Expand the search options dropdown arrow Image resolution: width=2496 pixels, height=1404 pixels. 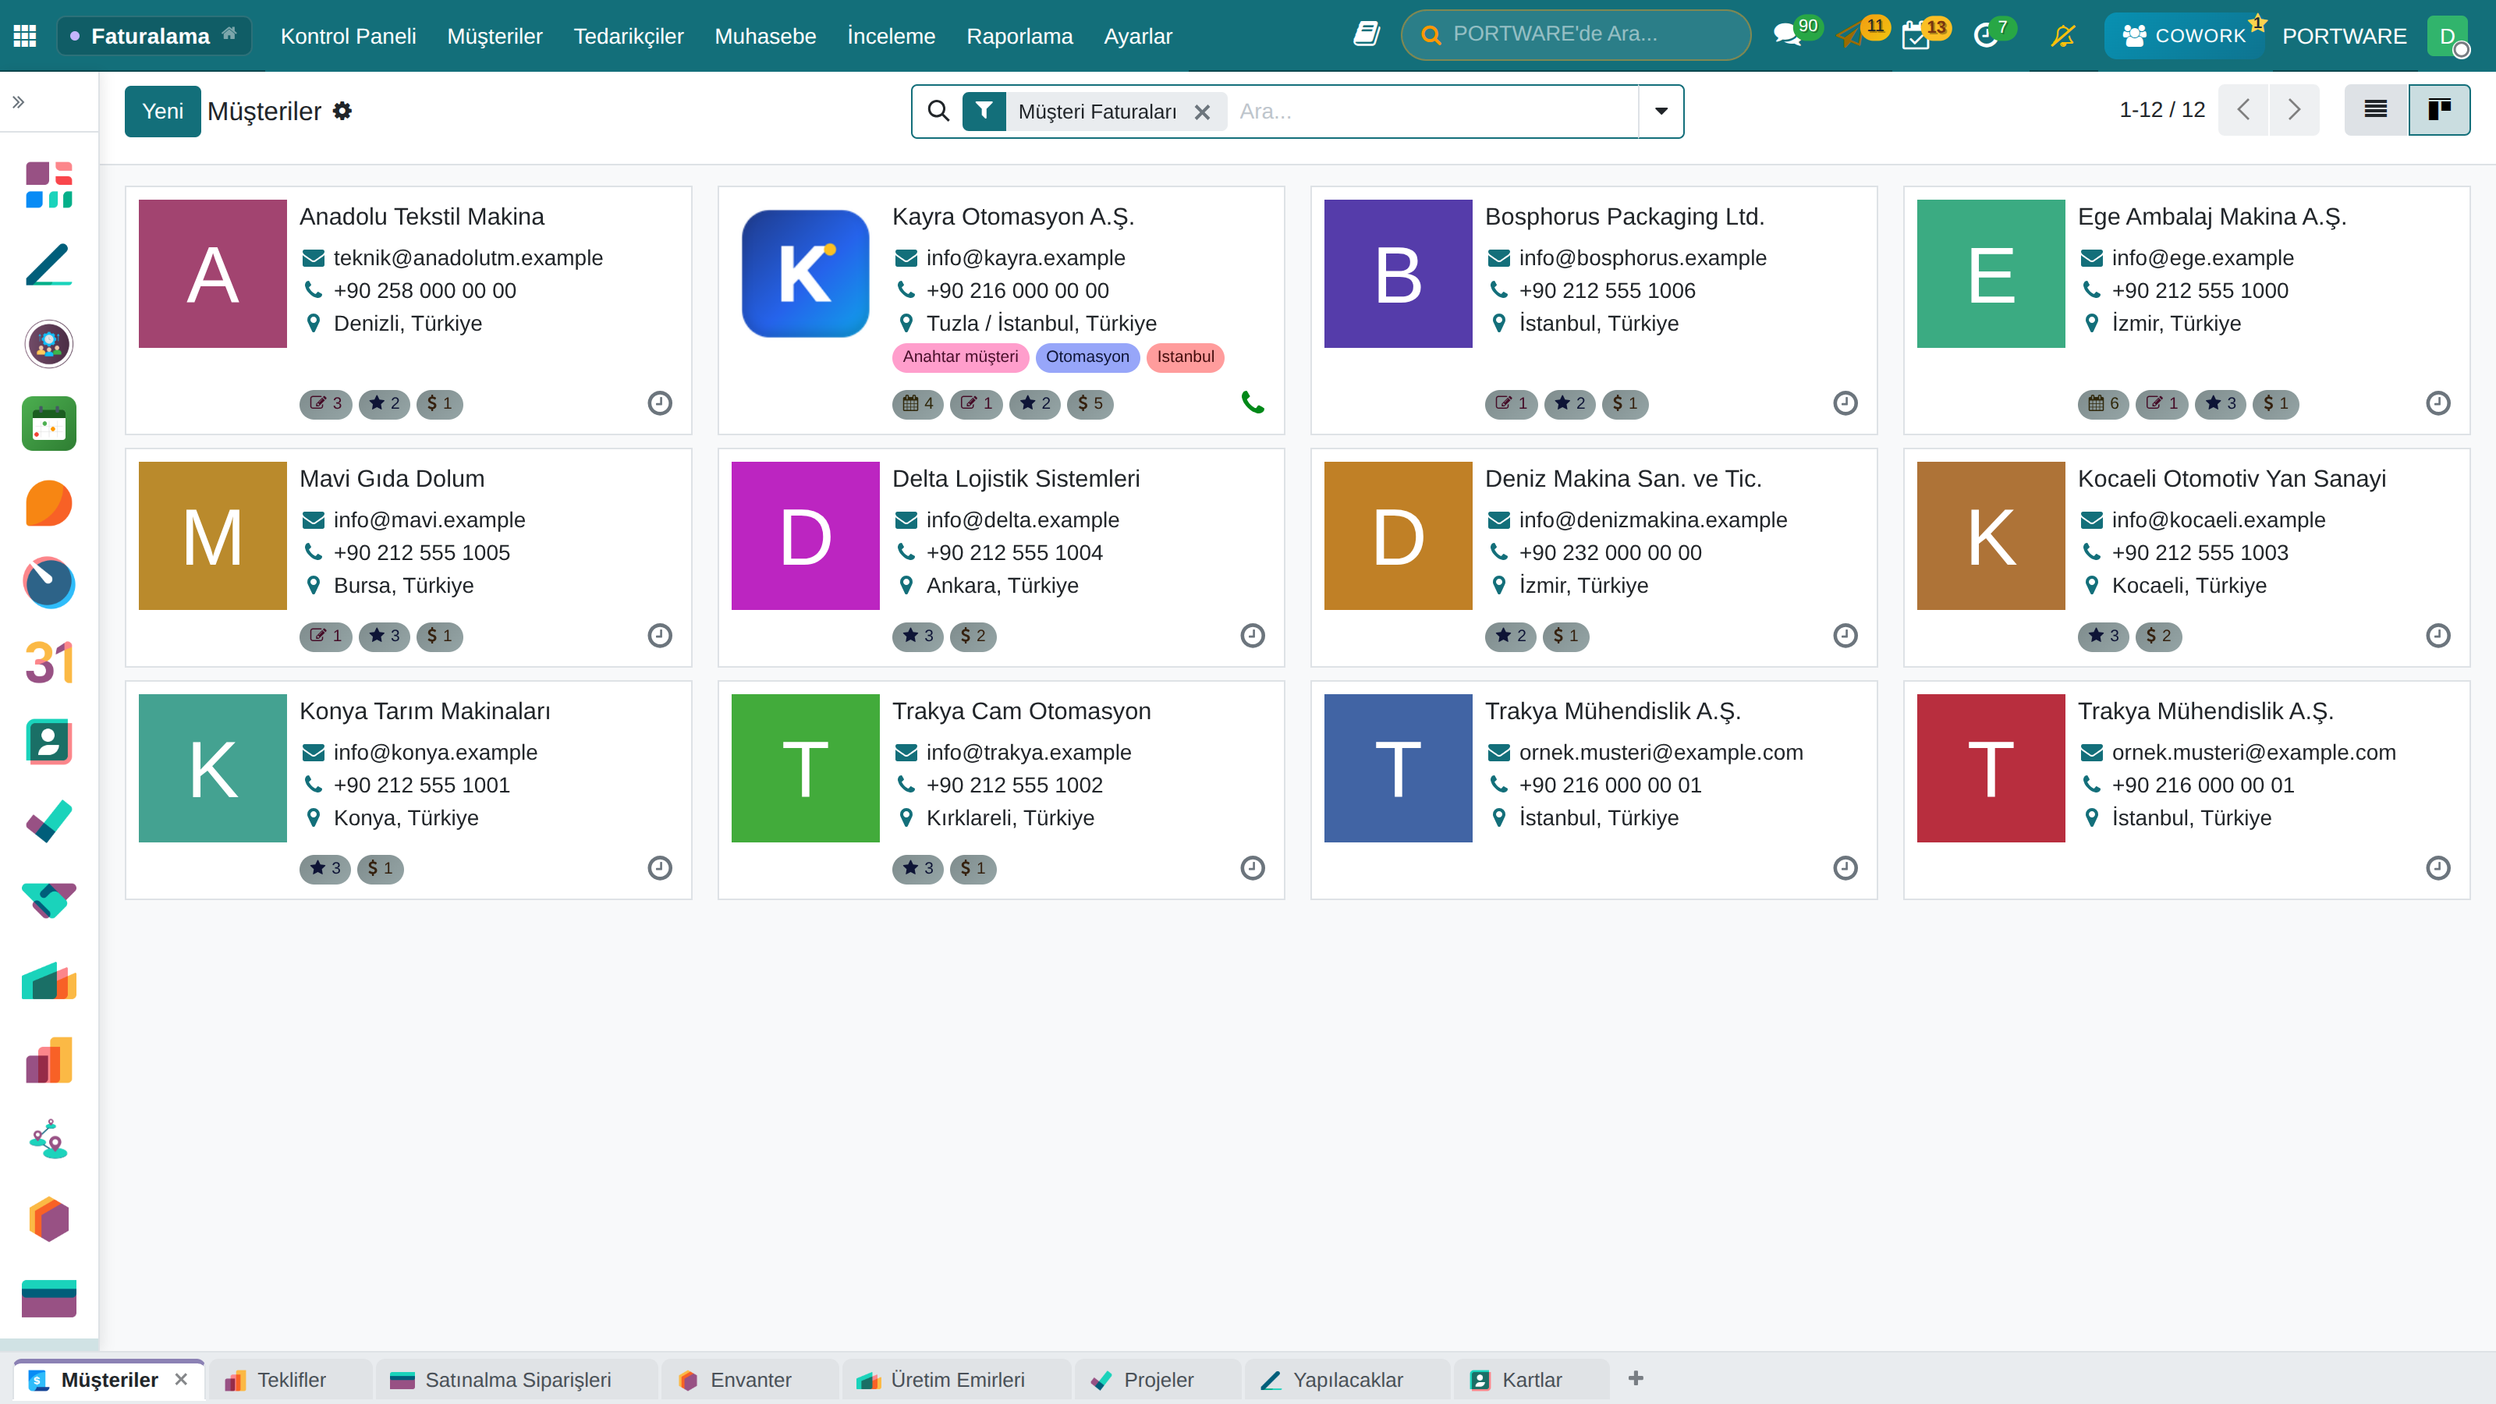click(x=1661, y=112)
